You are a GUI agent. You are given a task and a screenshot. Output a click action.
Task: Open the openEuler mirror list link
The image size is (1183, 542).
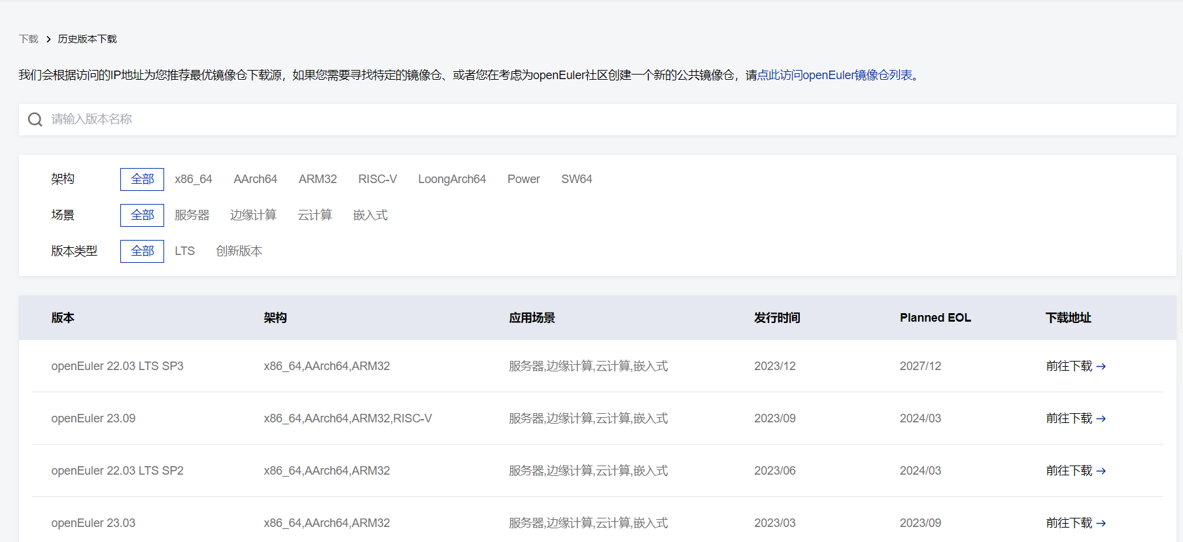(x=834, y=75)
